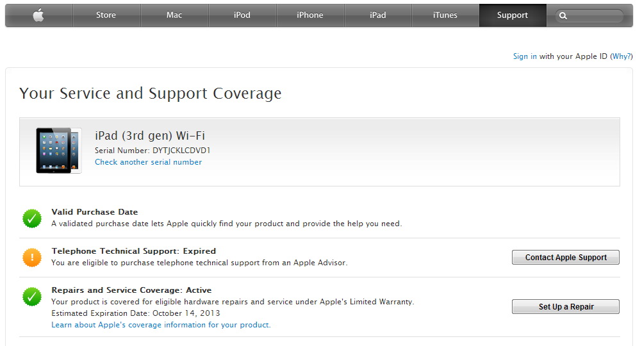Viewport: 642px width, 346px height.
Task: Click the green checkmark beside Repairs and Service Coverage
Action: tap(32, 297)
